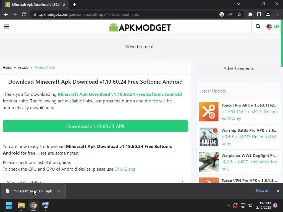Close the downloads bar
Viewport: 283px width, 212px height.
[278, 191]
